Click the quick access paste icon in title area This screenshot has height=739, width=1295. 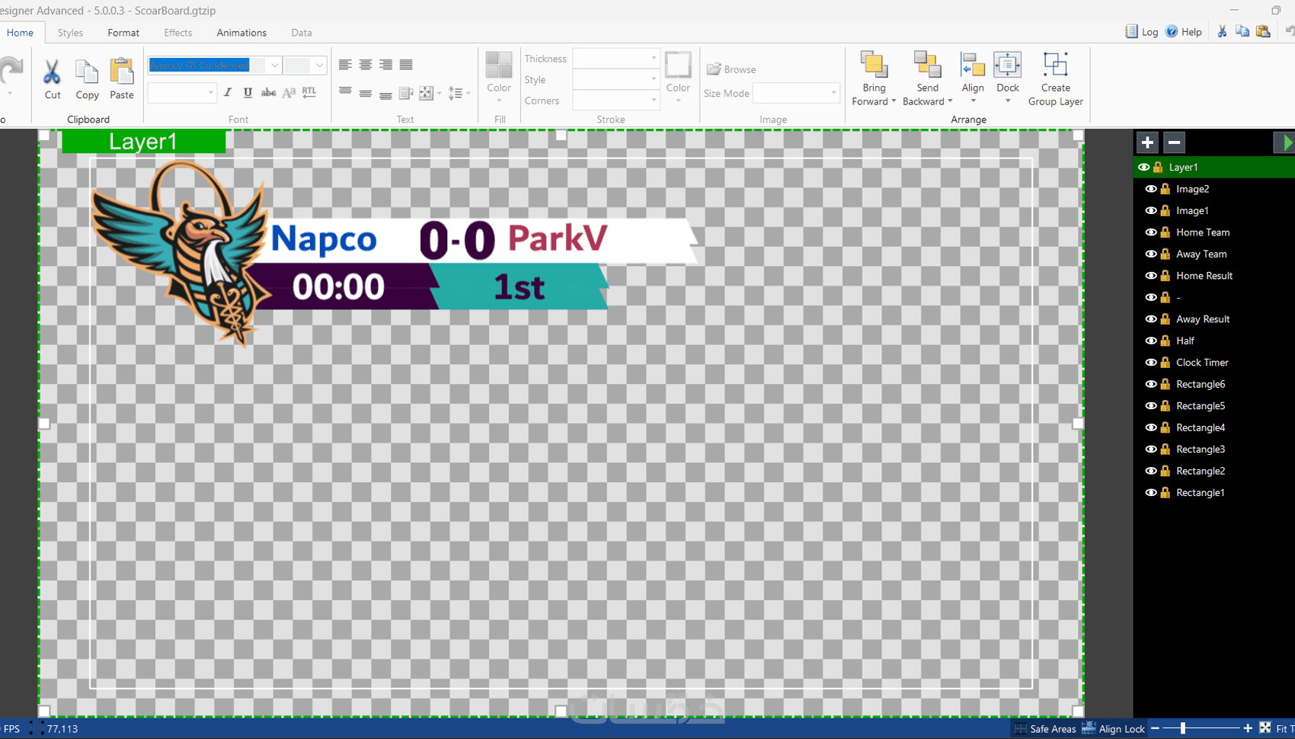tap(1263, 31)
